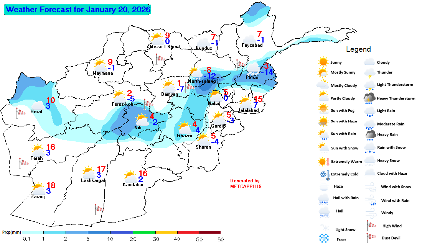
Task: Click the Weather Forecast title banner
Action: point(77,10)
